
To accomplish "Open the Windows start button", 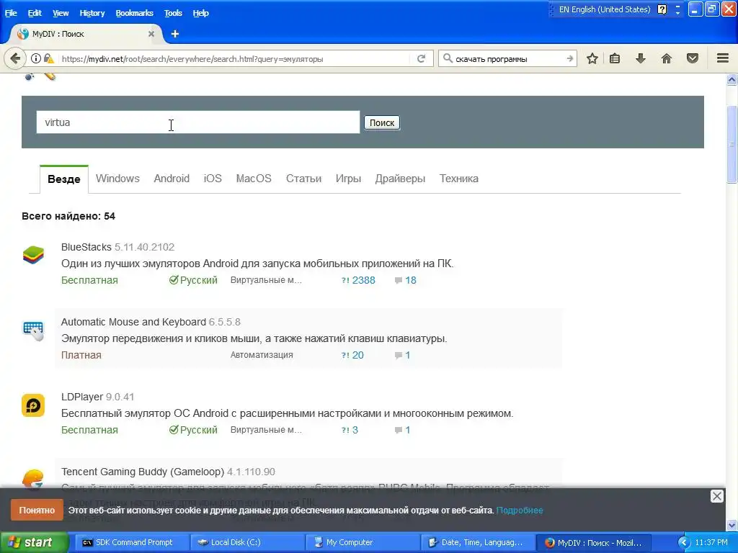I will [x=34, y=543].
